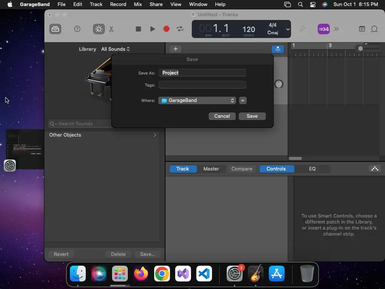Screen dimensions: 385x289
Task: Toggle the Cycle loop button
Action: [180, 29]
